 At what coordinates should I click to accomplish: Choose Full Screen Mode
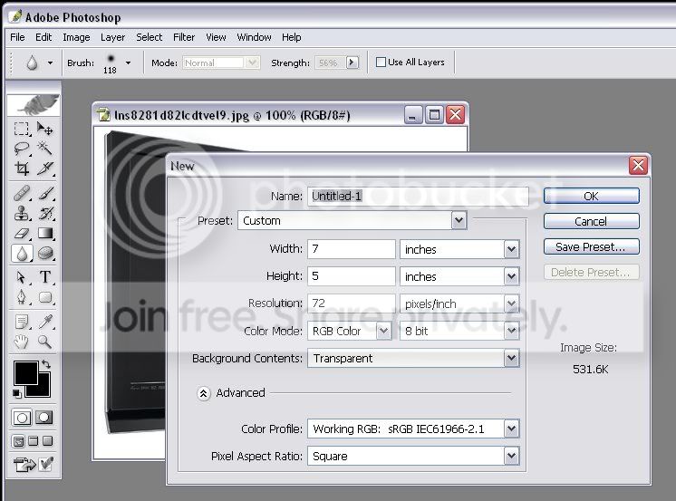click(48, 441)
